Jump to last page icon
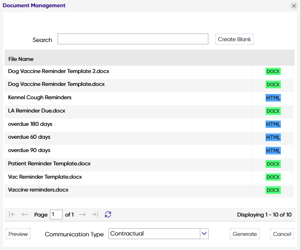 tap(95, 214)
